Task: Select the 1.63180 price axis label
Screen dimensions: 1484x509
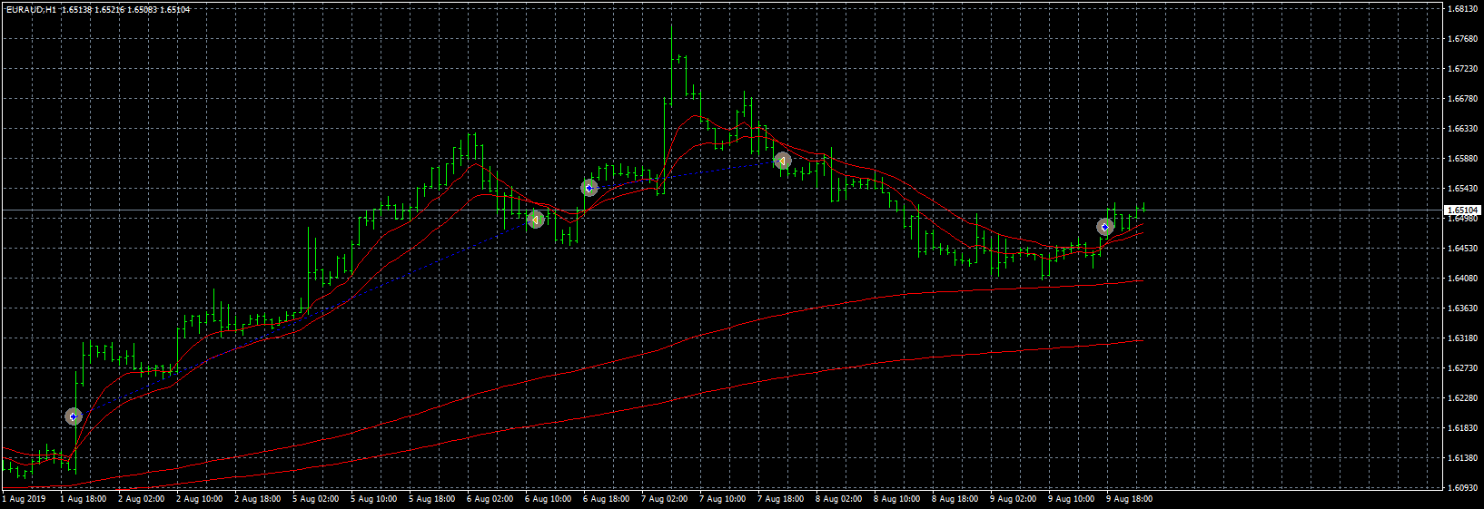Action: [x=1463, y=338]
